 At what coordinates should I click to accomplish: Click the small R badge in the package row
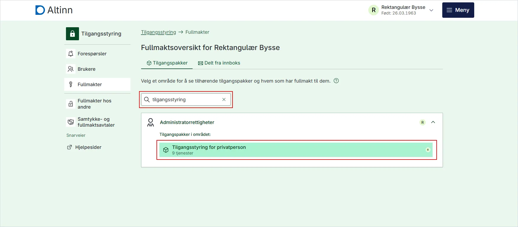click(x=428, y=150)
